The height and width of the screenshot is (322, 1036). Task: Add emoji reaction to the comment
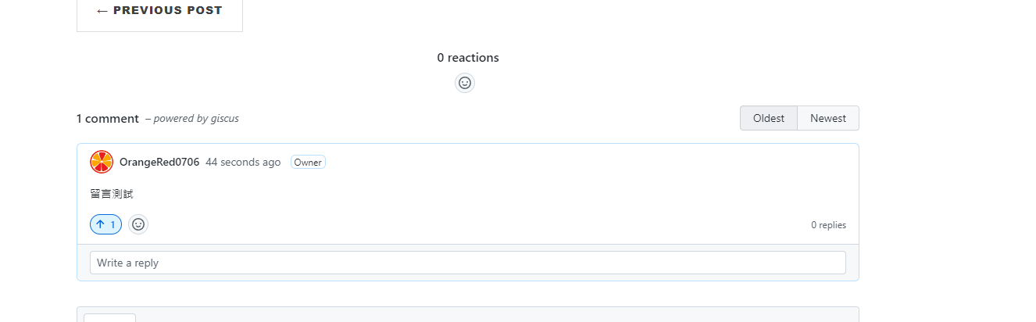(x=138, y=224)
